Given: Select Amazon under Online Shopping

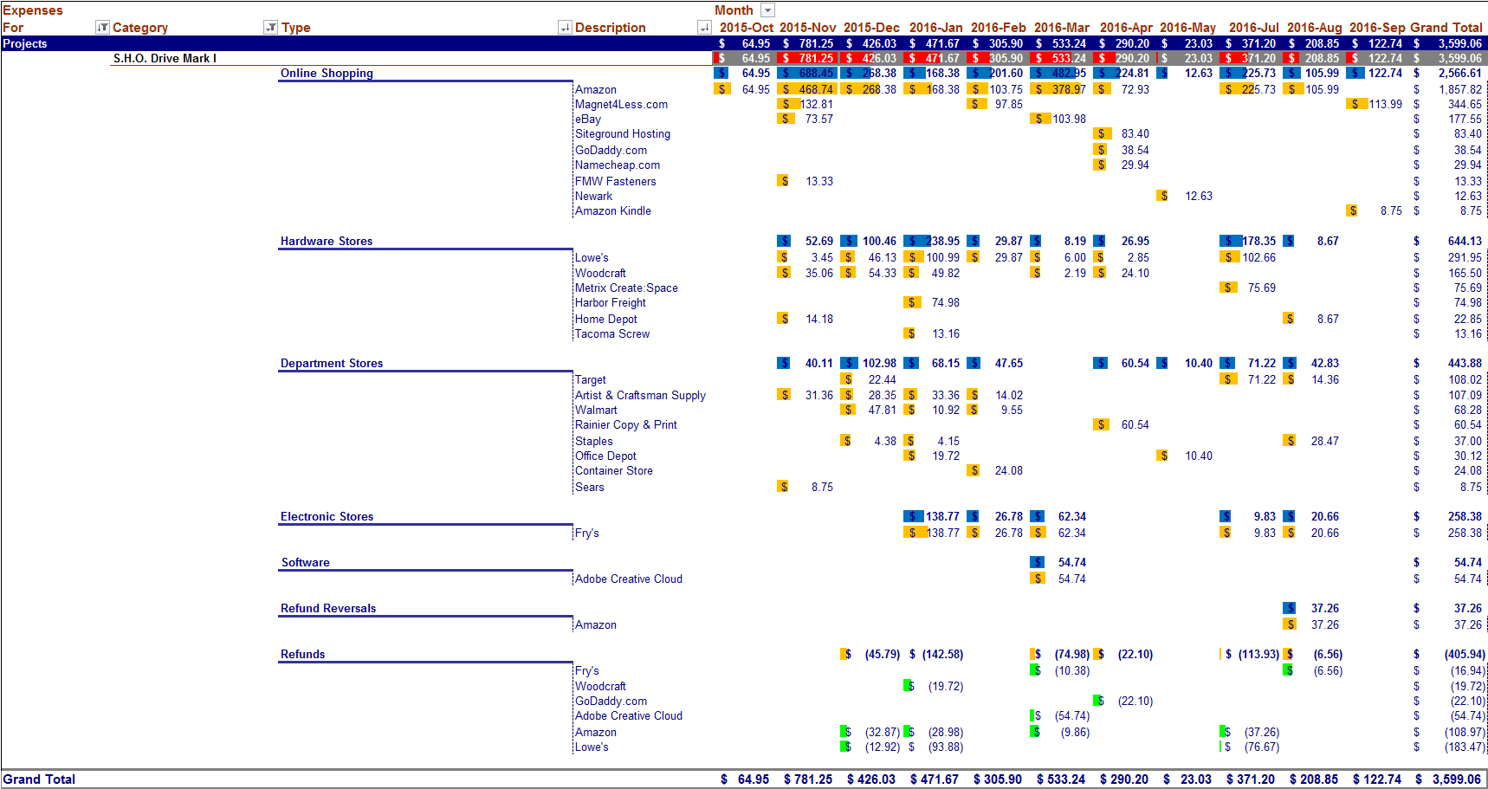Looking at the screenshot, I should point(596,90).
